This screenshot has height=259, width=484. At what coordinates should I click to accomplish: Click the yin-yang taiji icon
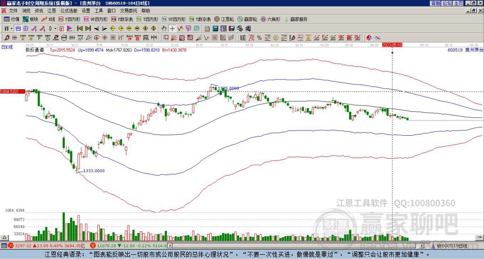click(369, 38)
